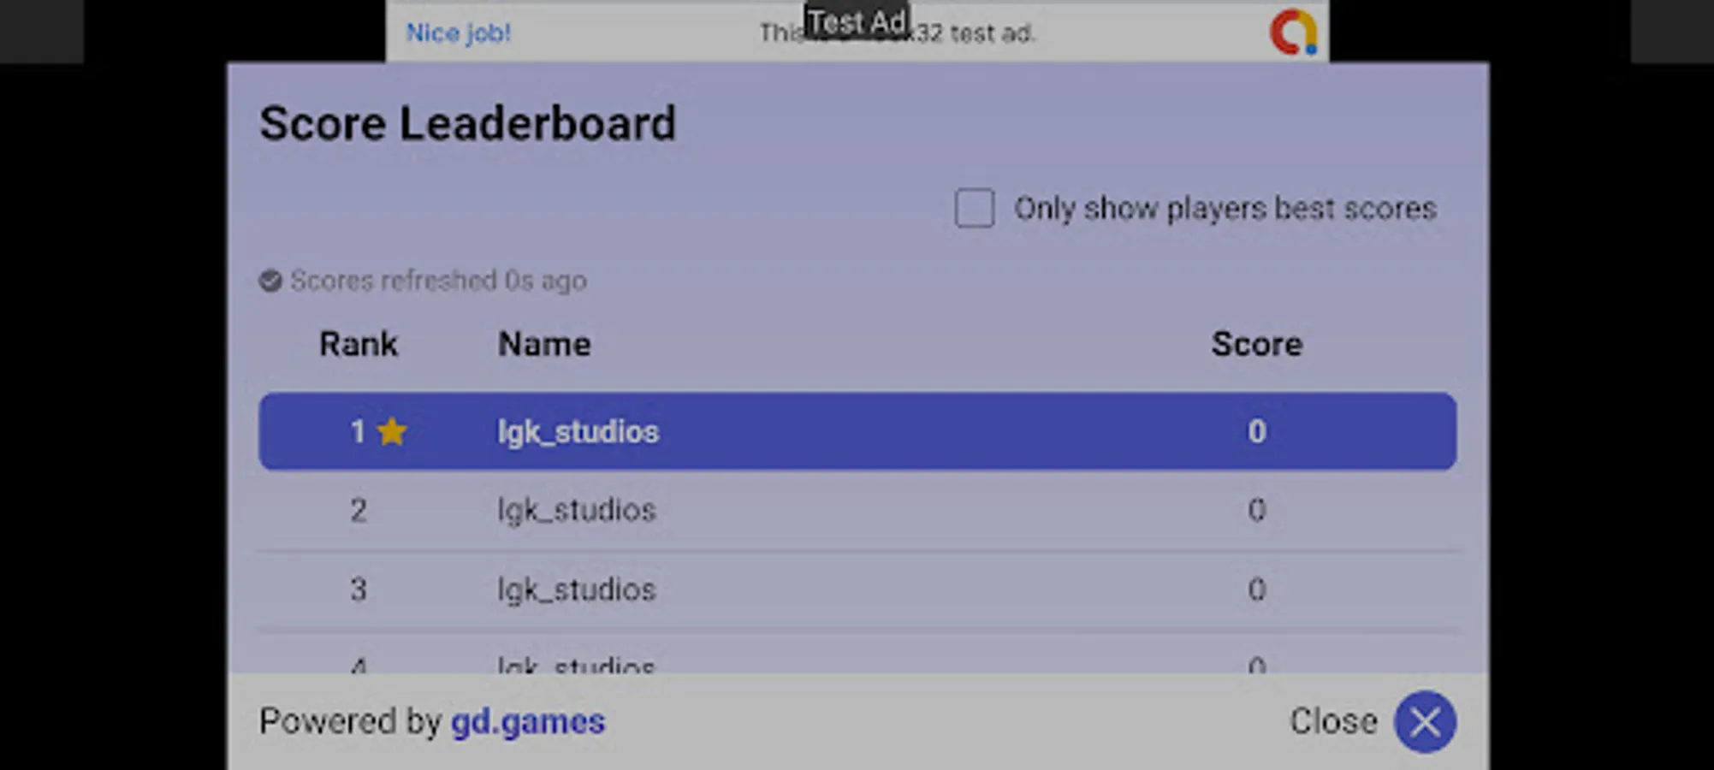Open the gd.games link
1714x770 pixels.
(x=528, y=722)
